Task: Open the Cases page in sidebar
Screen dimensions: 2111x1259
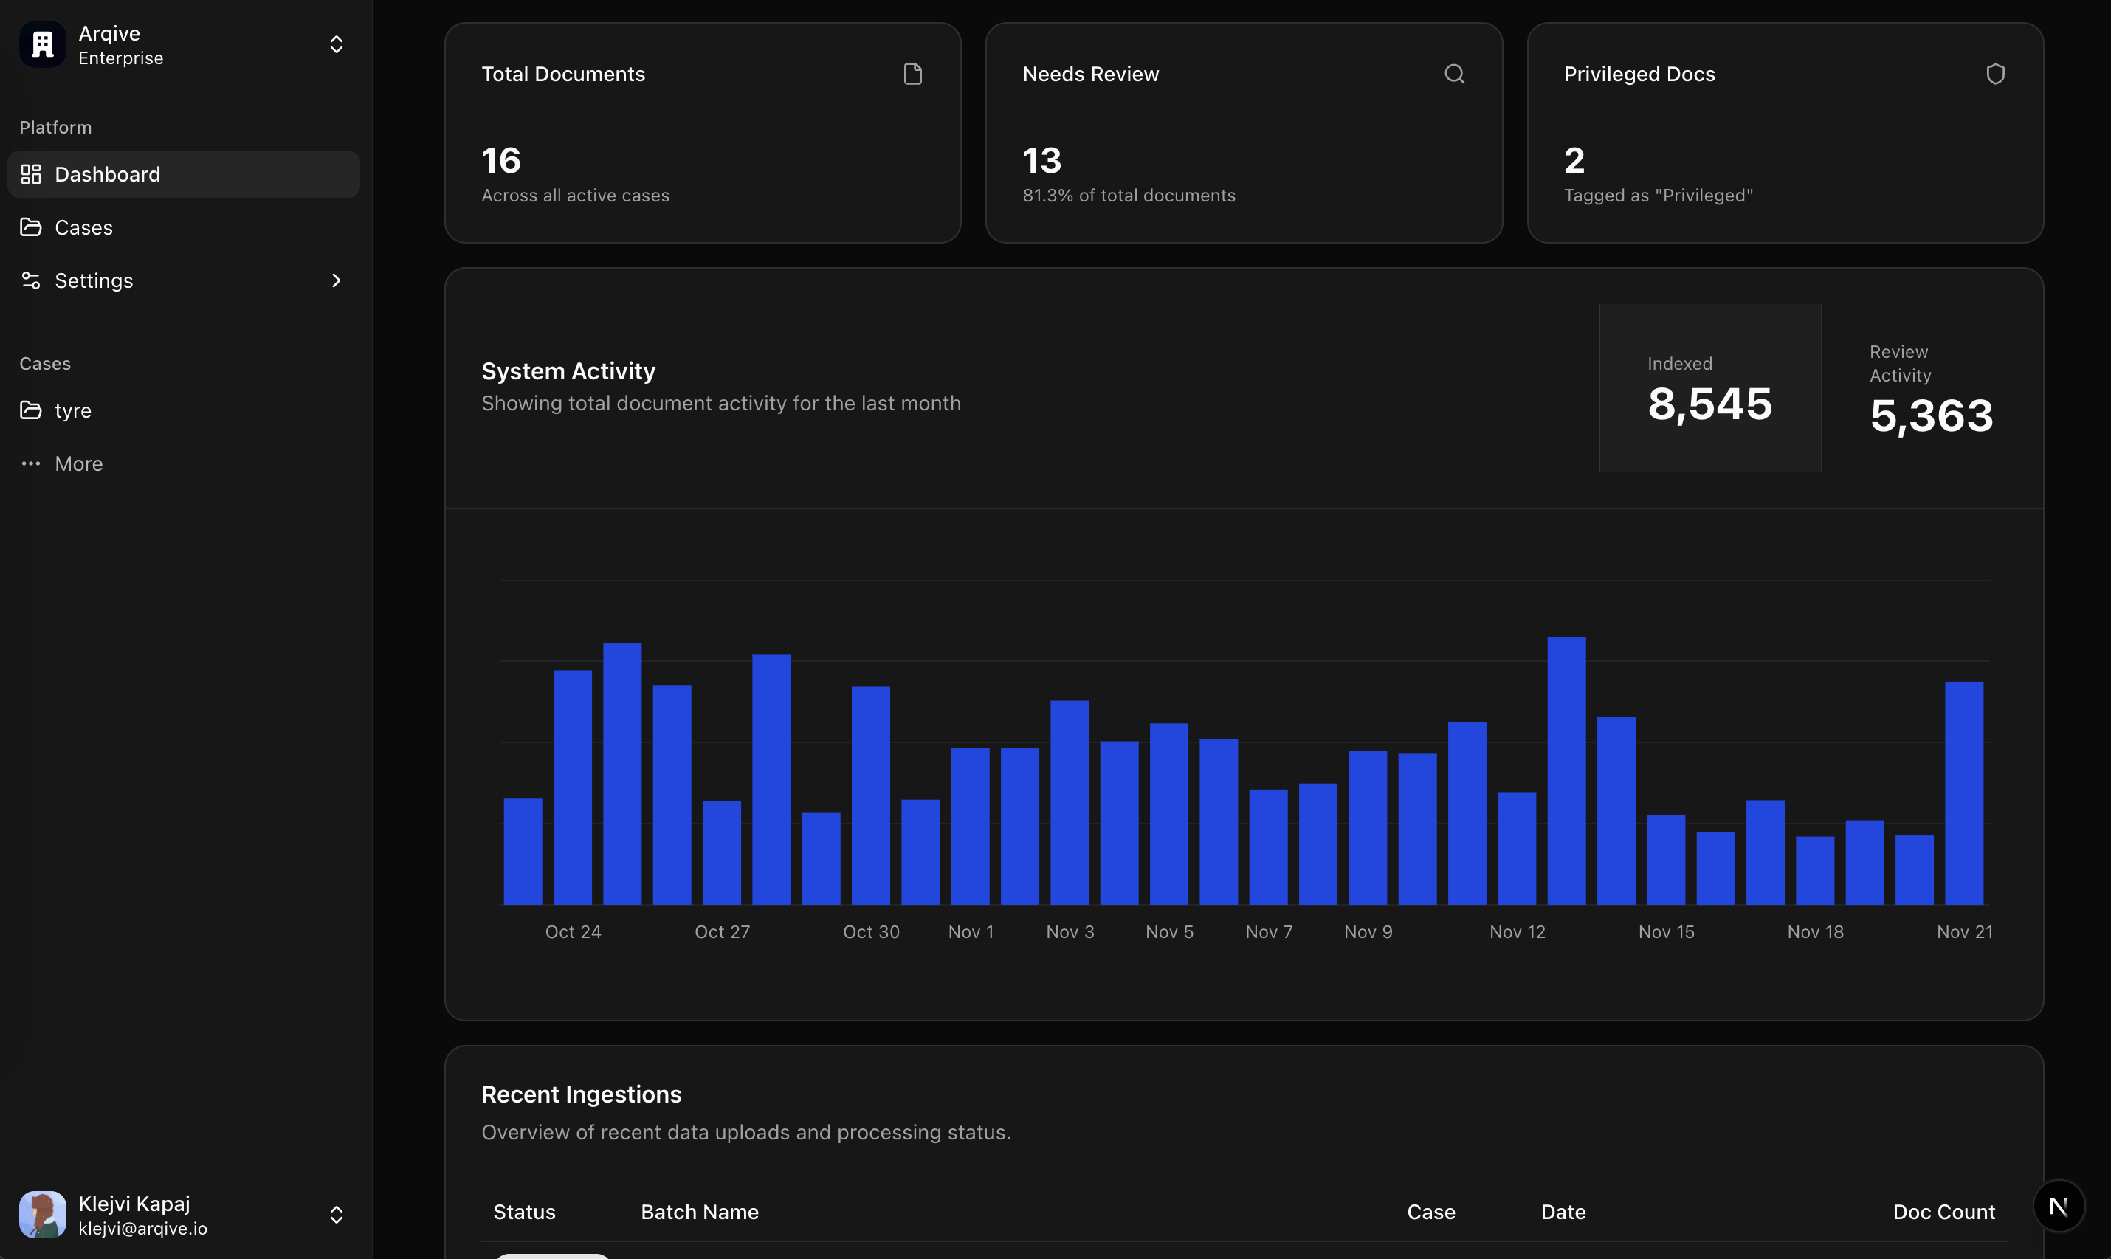Action: 83,227
